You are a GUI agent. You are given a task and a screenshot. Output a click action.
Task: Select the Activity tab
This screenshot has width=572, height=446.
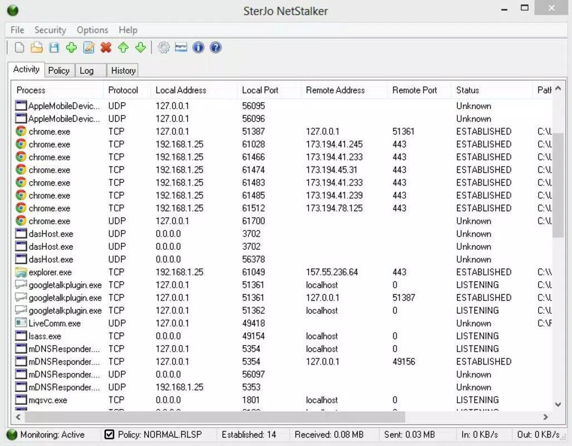pos(26,69)
